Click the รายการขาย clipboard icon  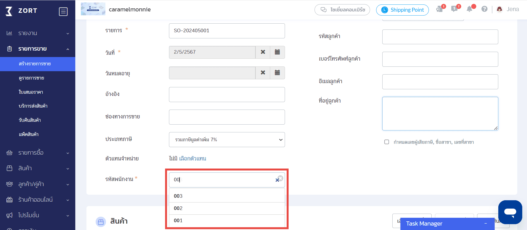point(9,49)
